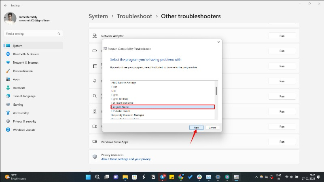Click the microphone icon in troubleshooter list
The height and width of the screenshot is (182, 324).
[x=95, y=81]
